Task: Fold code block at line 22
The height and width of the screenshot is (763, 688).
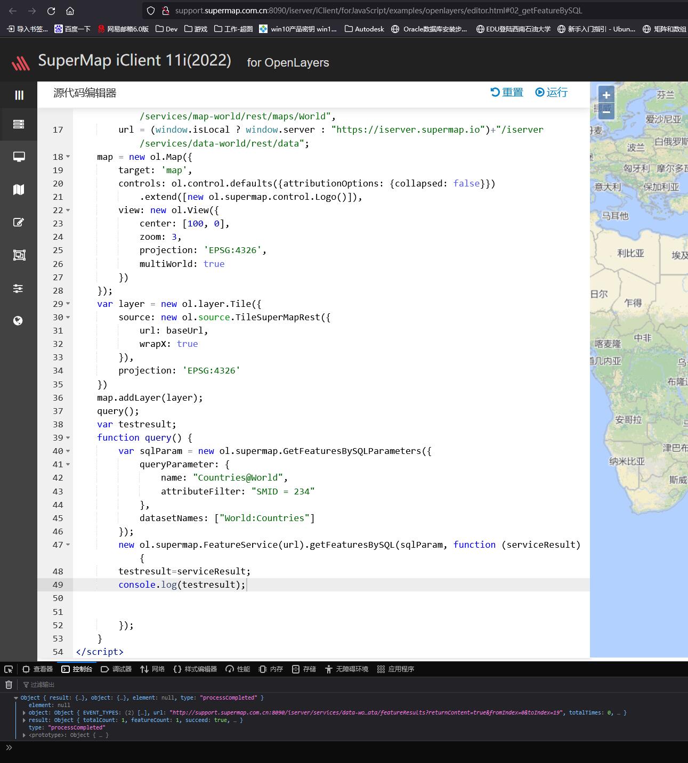Action: [68, 210]
